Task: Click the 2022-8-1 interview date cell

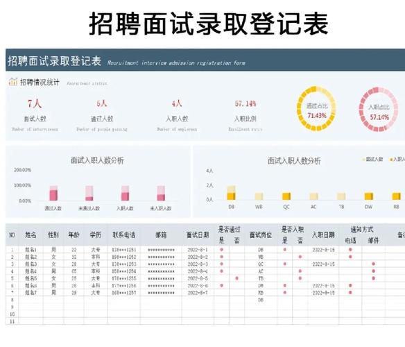Action: pos(198,250)
